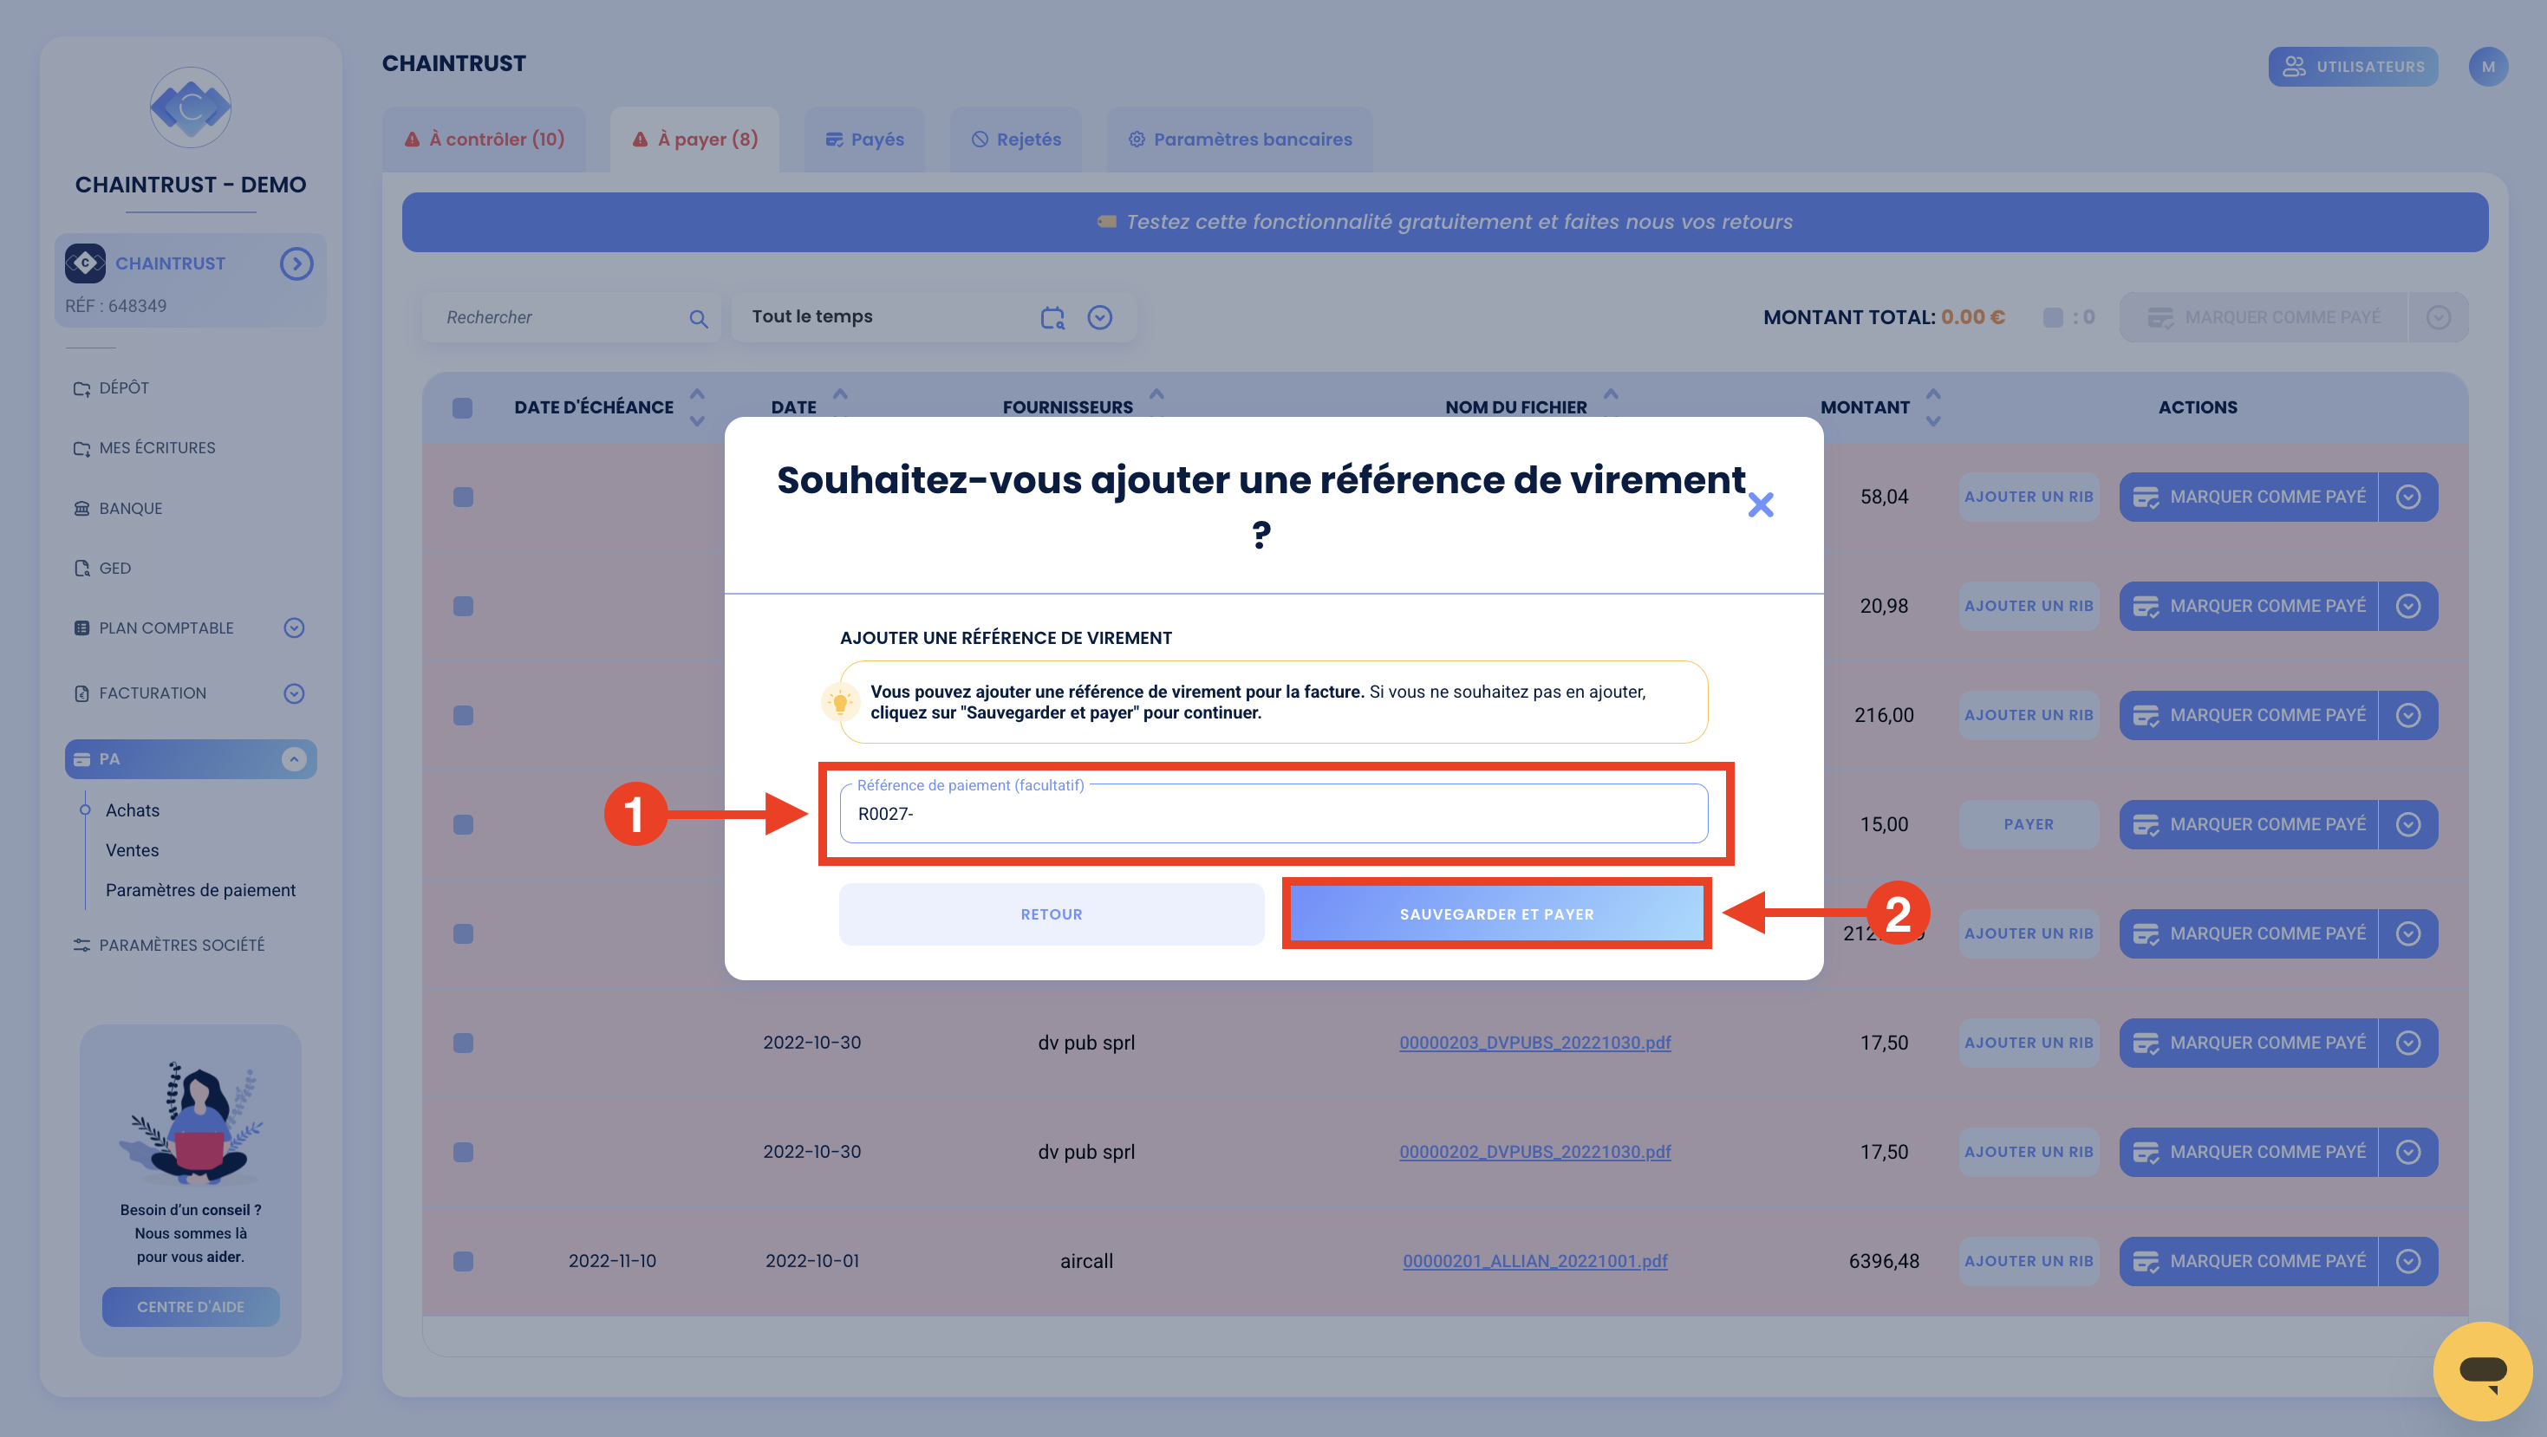The height and width of the screenshot is (1437, 2547).
Task: Expand the Facturation submenu
Action: coord(294,692)
